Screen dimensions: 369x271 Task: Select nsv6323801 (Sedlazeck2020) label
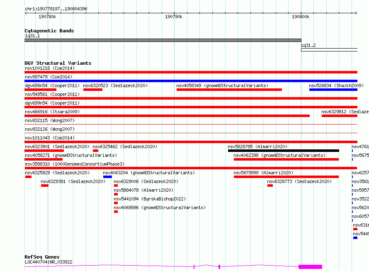(x=57, y=146)
